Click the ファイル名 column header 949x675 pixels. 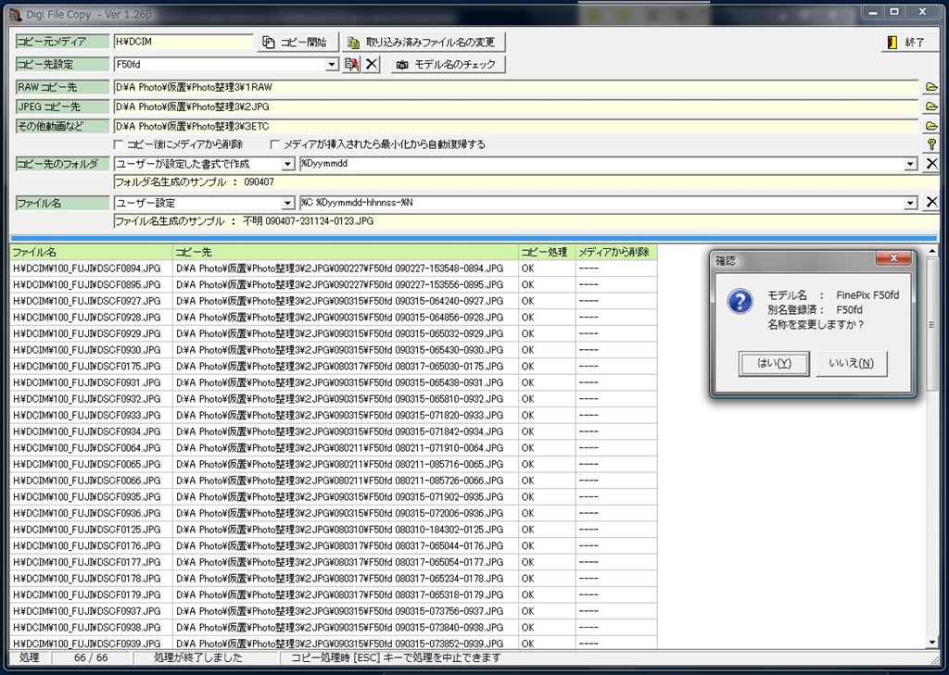(x=91, y=252)
